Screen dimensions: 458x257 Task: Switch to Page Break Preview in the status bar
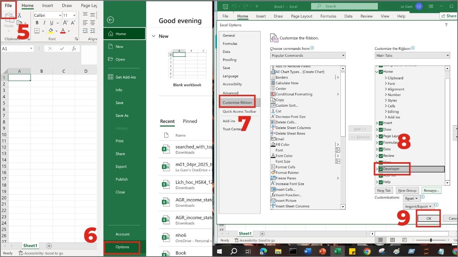pyautogui.click(x=405, y=240)
